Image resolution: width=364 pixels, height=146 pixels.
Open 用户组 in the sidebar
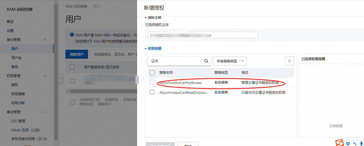[x=16, y=58]
